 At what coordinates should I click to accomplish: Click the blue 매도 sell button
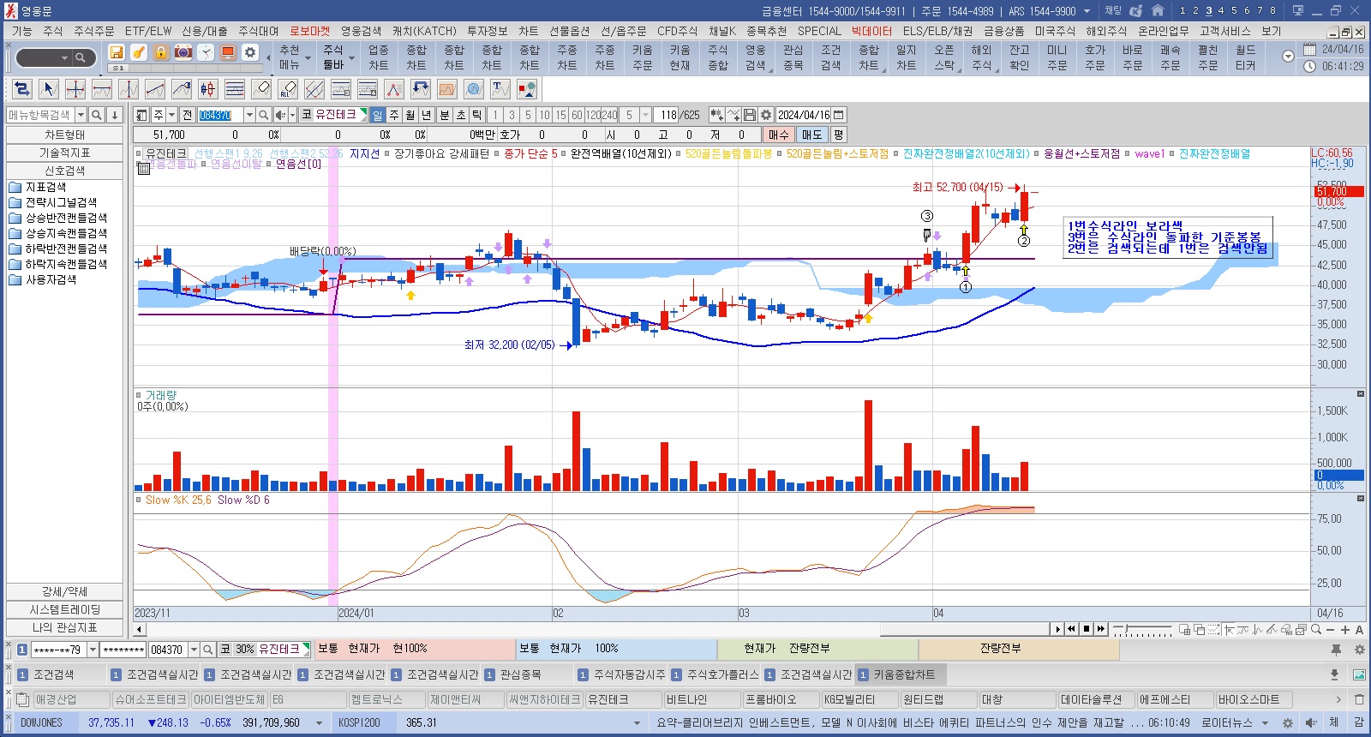coord(811,135)
